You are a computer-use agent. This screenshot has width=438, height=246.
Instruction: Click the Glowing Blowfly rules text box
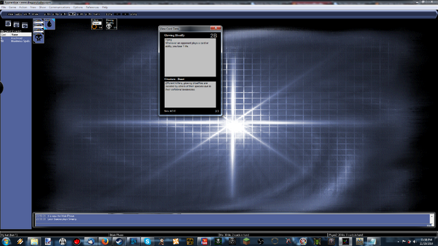(x=190, y=57)
